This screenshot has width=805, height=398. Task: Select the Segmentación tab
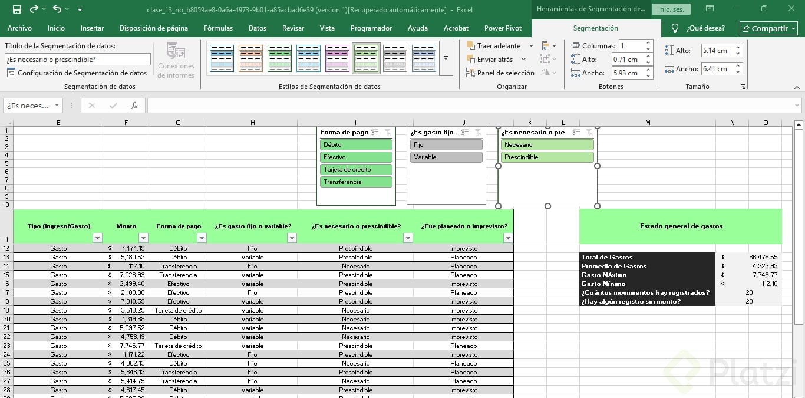(x=595, y=28)
